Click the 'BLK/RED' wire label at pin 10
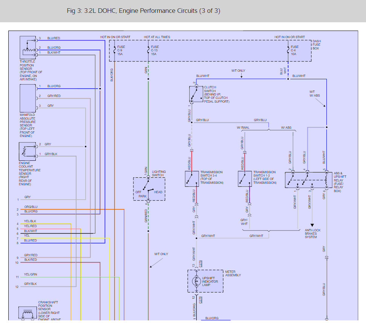Image resolution: width=366 pixels, height=323 pixels. (x=31, y=260)
